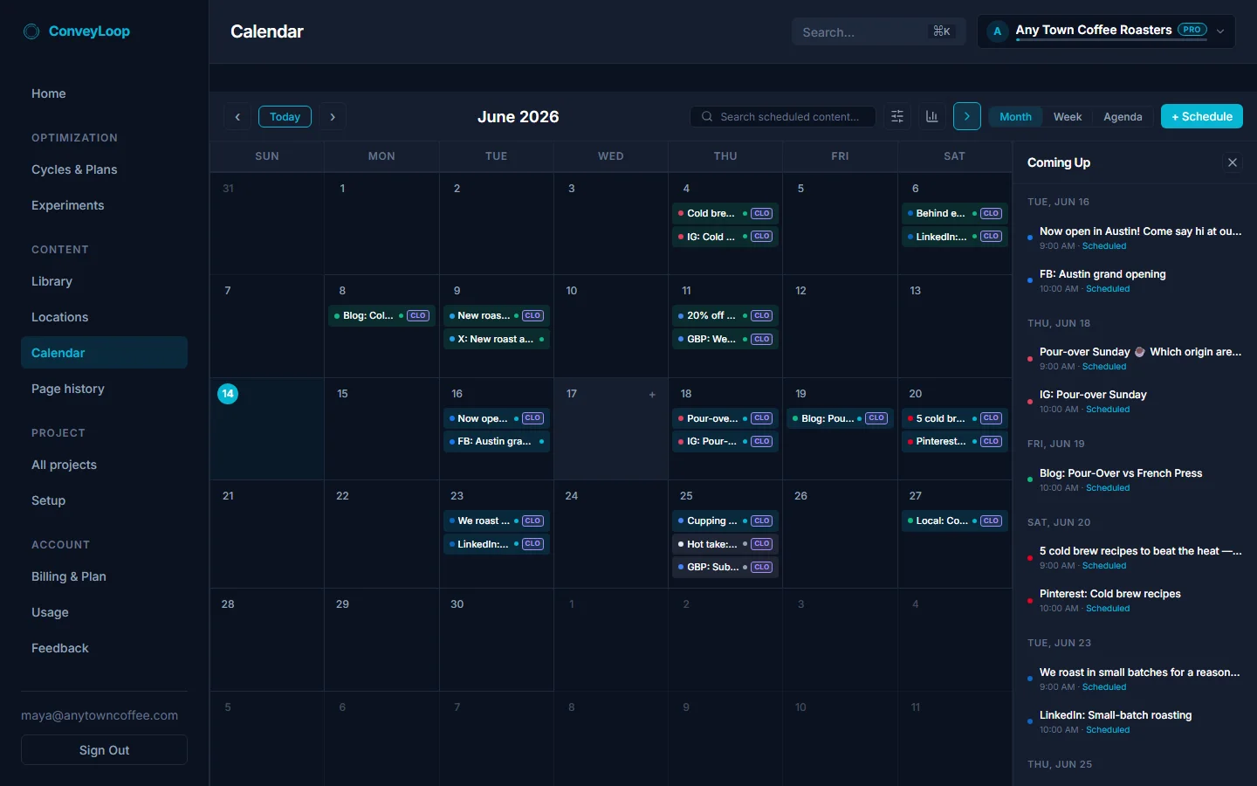The image size is (1257, 786).
Task: Click the plus icon on June 17
Action: 652,395
